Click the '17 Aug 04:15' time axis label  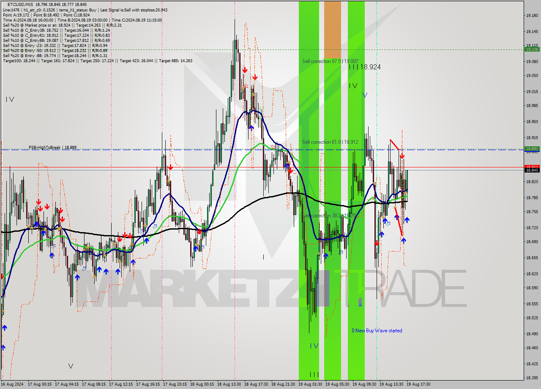tap(67, 384)
